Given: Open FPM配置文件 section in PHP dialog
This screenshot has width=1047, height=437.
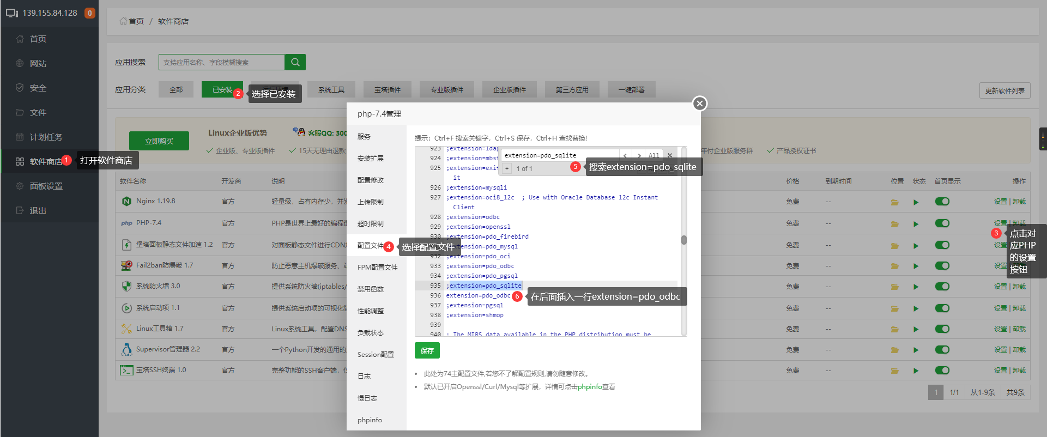Looking at the screenshot, I should coord(377,268).
